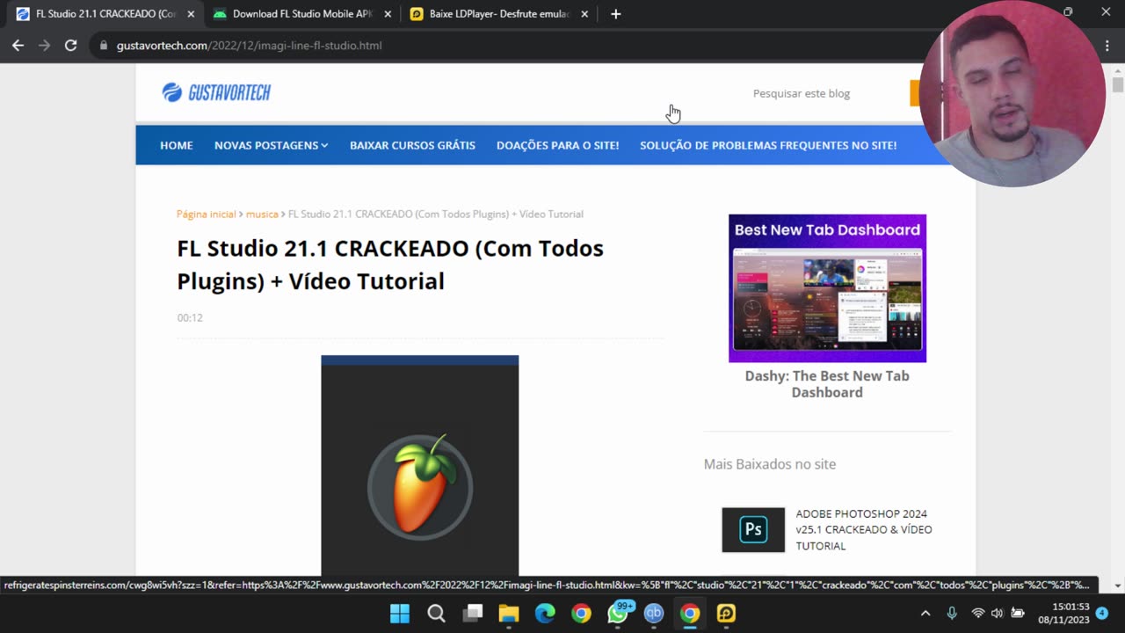Open the notification center badge
Viewport: 1125px width, 633px height.
(x=1102, y=613)
